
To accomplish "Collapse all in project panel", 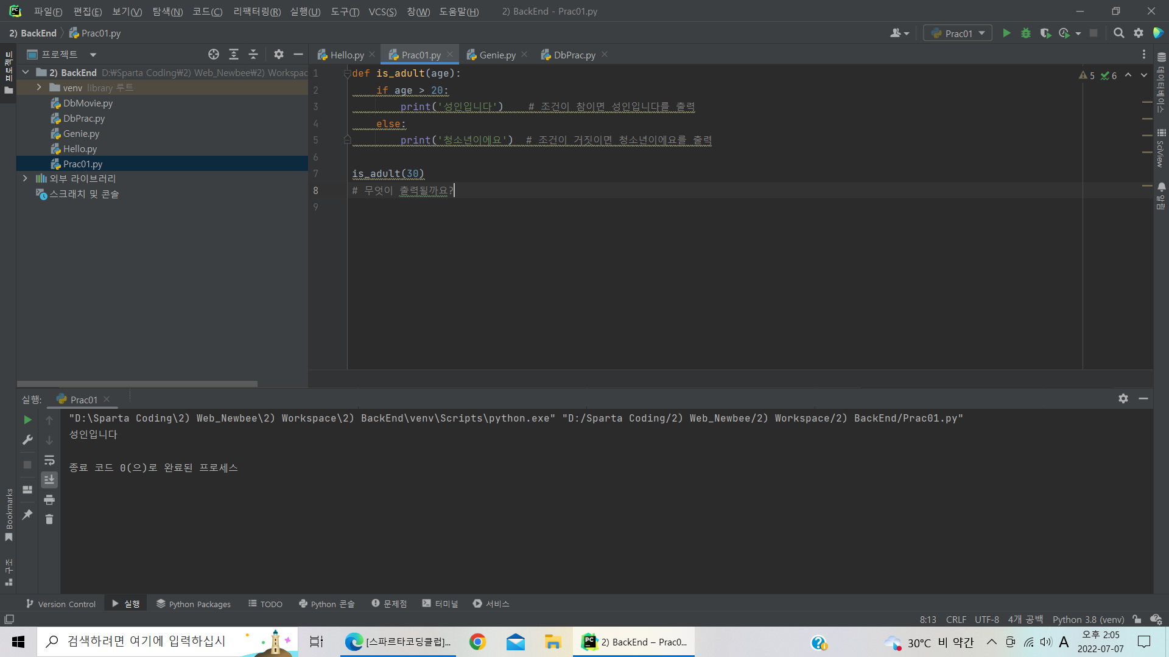I will click(253, 55).
